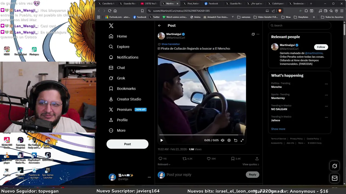
Task: Go to the X home logo
Action: pyautogui.click(x=111, y=26)
